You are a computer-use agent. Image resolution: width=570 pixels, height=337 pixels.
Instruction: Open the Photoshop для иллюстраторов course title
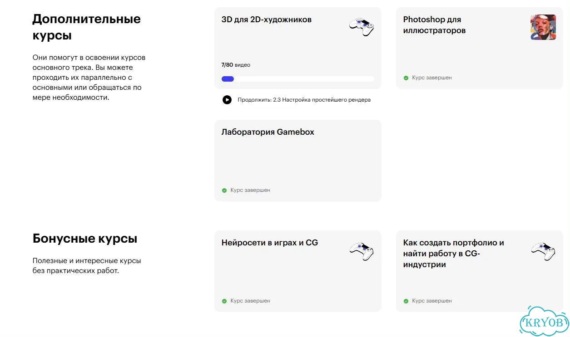434,25
